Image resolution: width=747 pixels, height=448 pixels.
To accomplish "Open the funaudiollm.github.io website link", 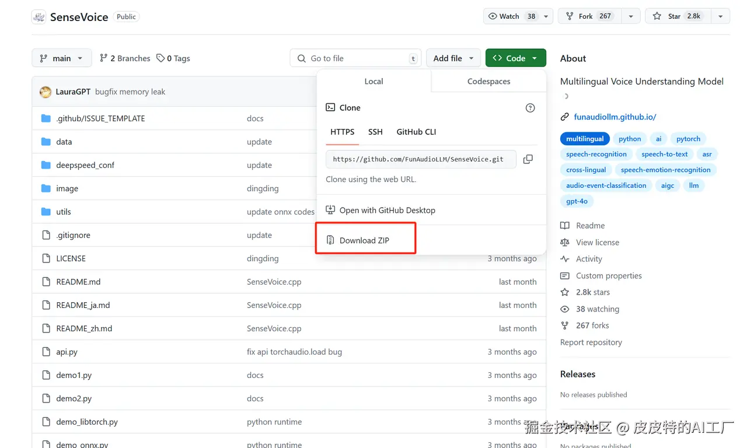I will (x=615, y=117).
